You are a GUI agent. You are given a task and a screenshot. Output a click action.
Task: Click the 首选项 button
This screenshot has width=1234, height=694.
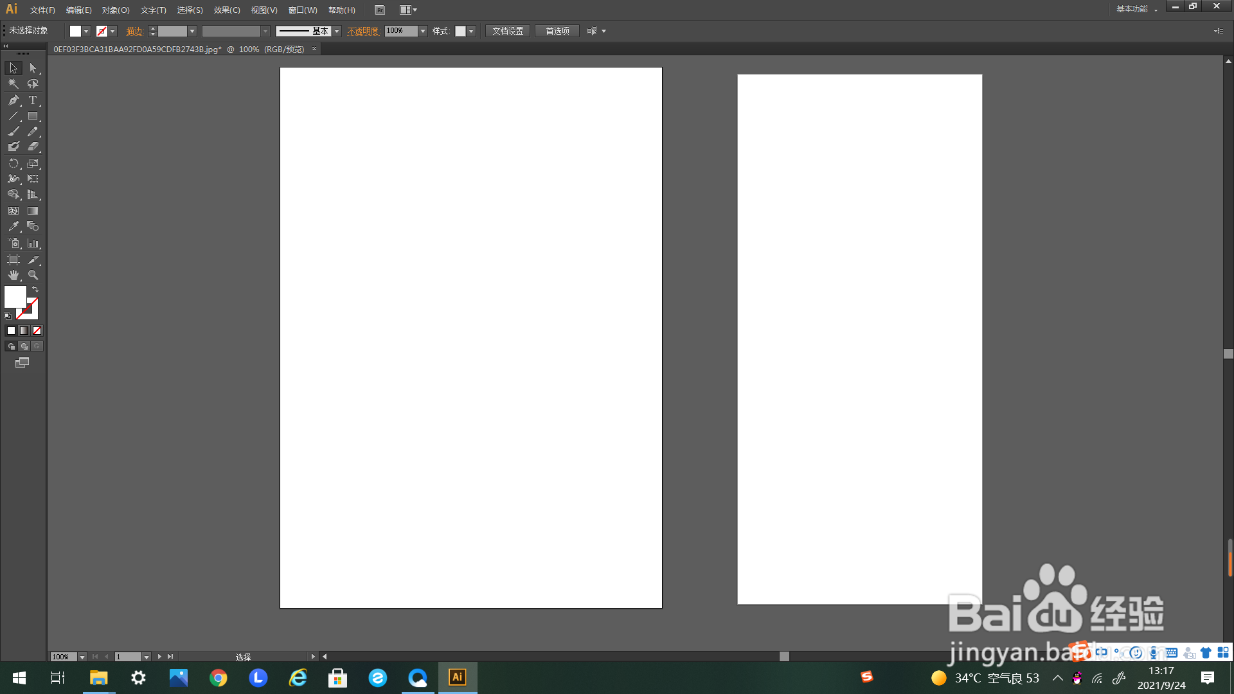557,31
